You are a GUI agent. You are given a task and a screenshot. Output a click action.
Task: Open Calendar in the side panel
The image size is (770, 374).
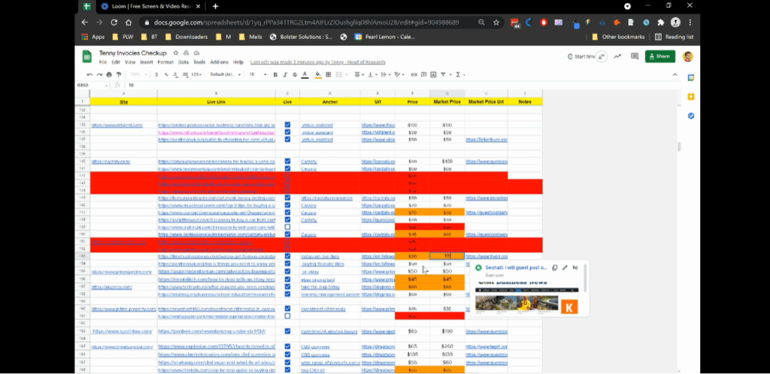690,77
